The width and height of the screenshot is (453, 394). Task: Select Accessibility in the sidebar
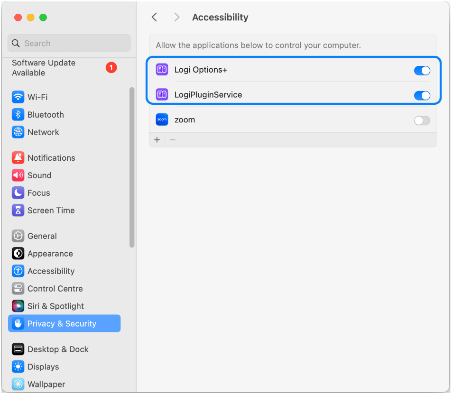point(51,271)
